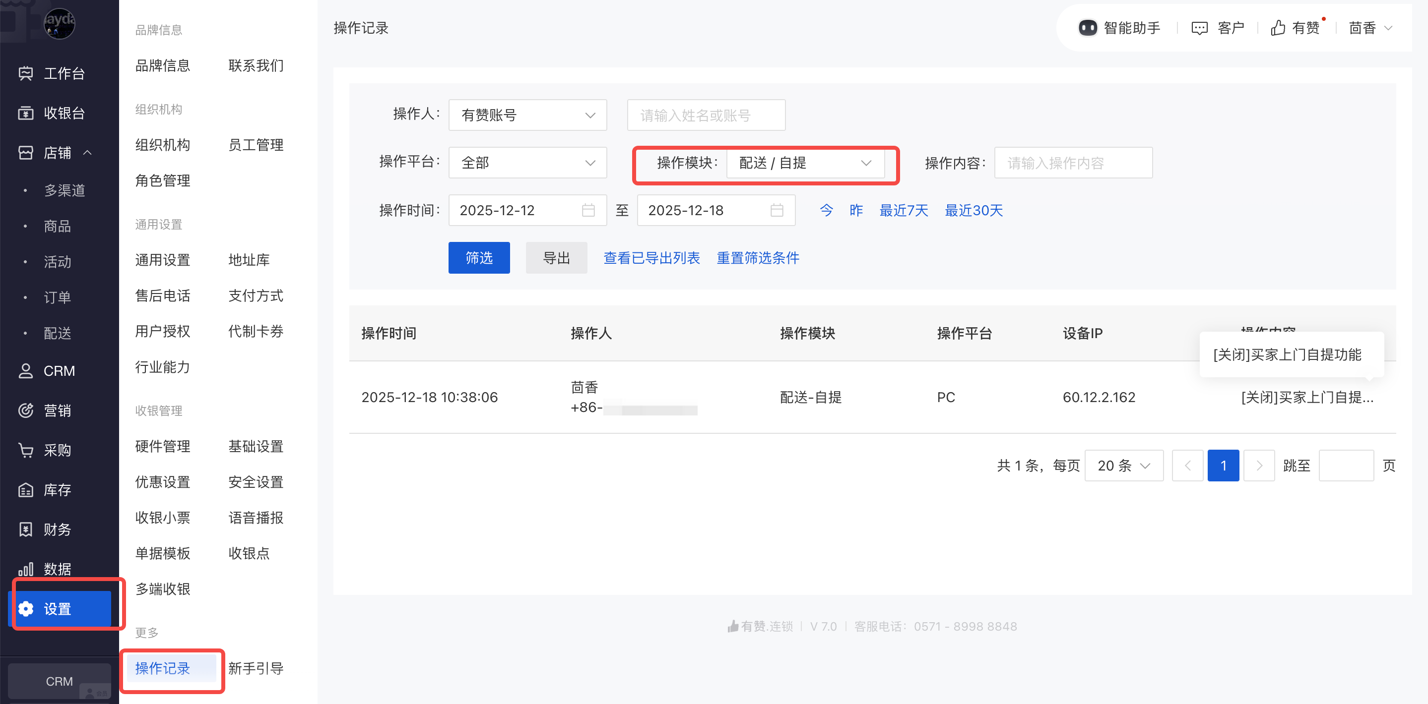The width and height of the screenshot is (1428, 704).
Task: Focus the 请输入操作内容 input field
Action: click(1073, 163)
